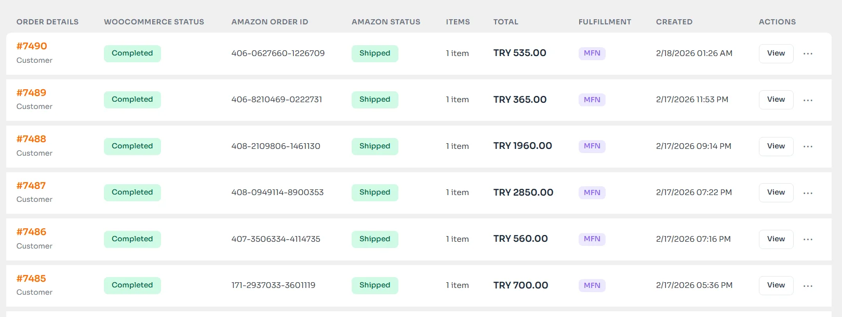Click the Shipped status badge on order #7489
The width and height of the screenshot is (842, 317).
click(x=375, y=100)
